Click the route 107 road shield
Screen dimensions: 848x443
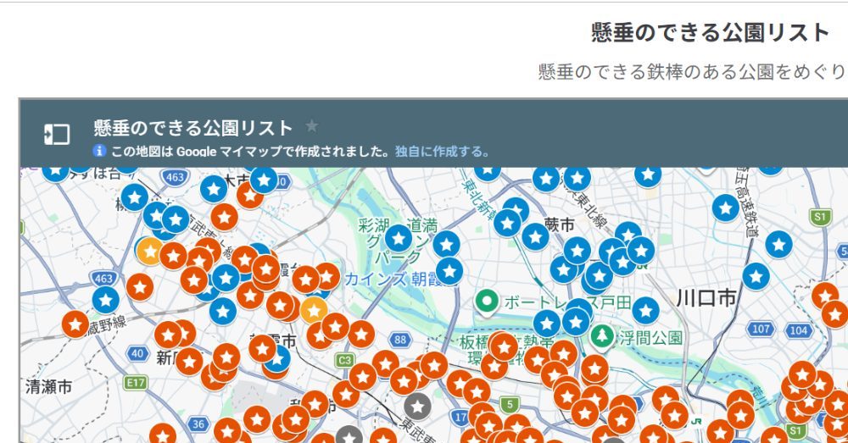coord(761,329)
